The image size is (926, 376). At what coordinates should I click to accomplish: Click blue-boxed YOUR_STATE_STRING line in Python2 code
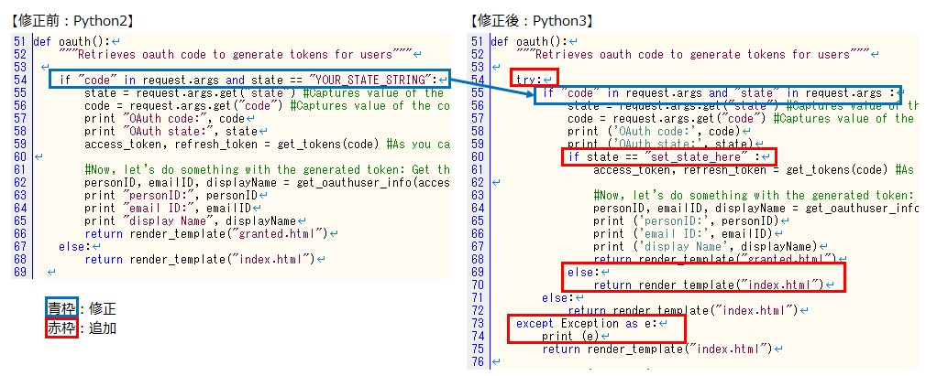249,80
